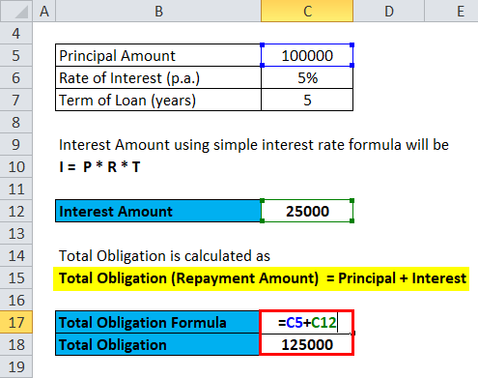Select row 13 header
This screenshot has width=478, height=378.
pos(16,233)
